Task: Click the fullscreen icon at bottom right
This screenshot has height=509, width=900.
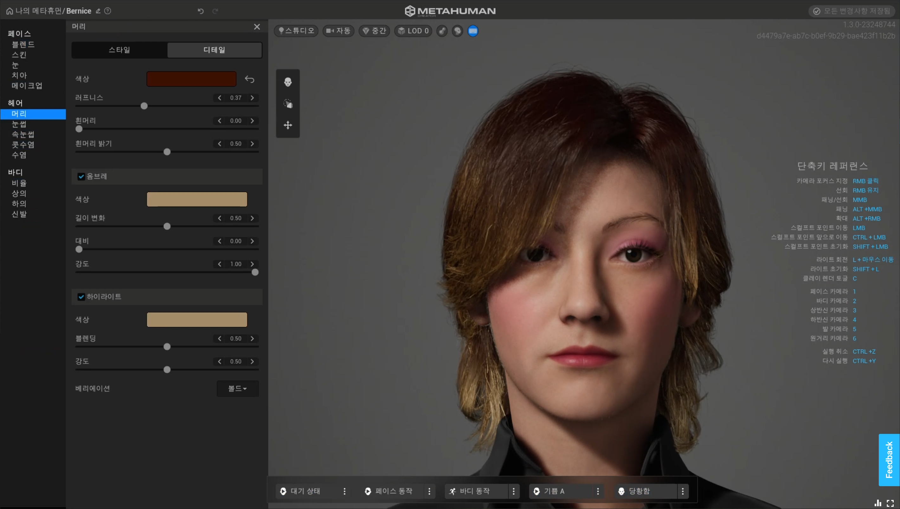Action: (890, 503)
